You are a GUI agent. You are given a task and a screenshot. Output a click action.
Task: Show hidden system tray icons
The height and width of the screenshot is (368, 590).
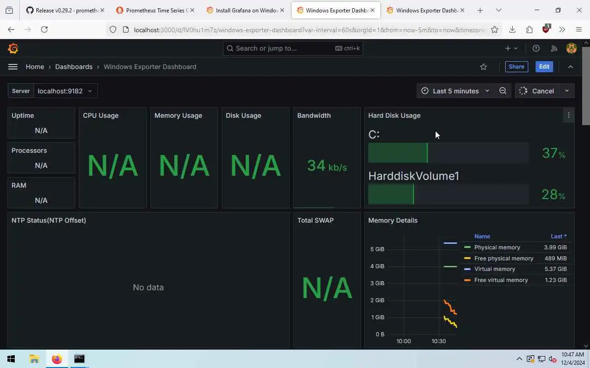tap(519, 359)
